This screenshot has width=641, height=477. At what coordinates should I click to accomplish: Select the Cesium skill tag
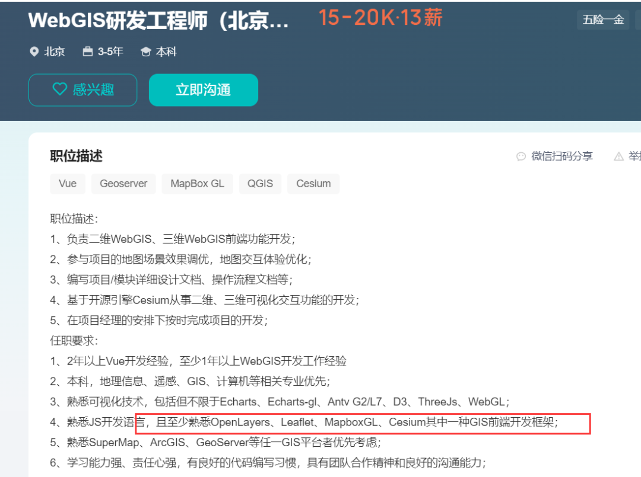313,184
